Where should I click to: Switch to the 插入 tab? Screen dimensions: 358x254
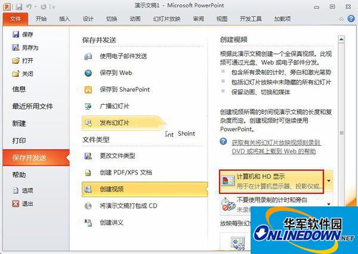pyautogui.click(x=64, y=18)
